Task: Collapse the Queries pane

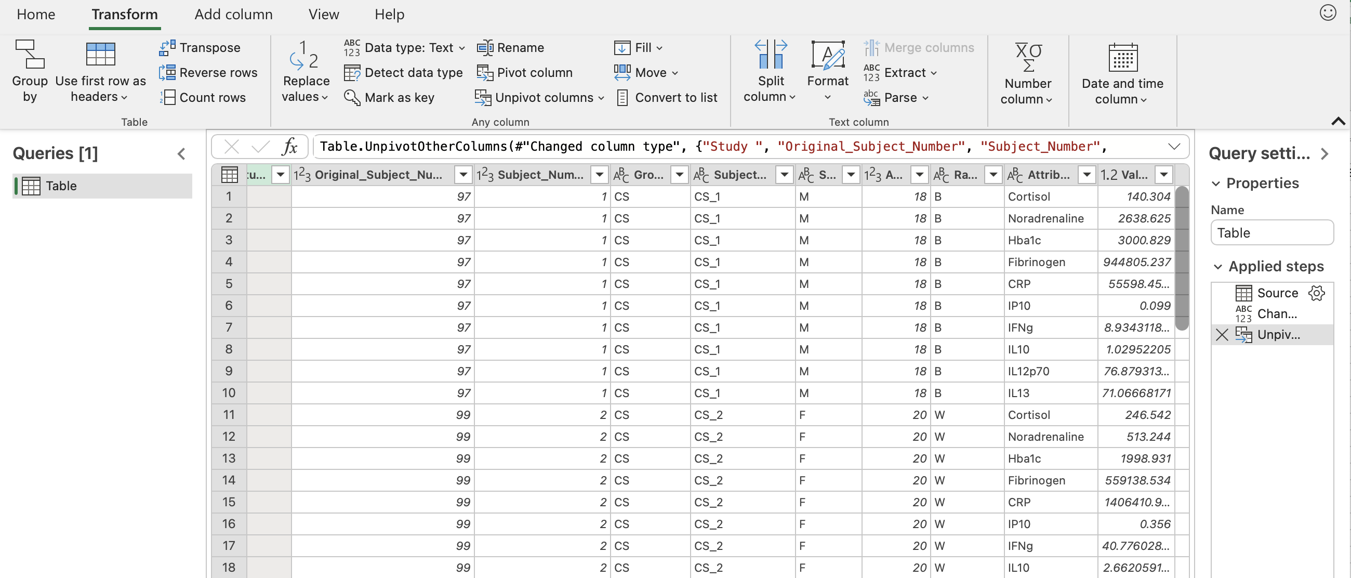Action: (x=181, y=154)
